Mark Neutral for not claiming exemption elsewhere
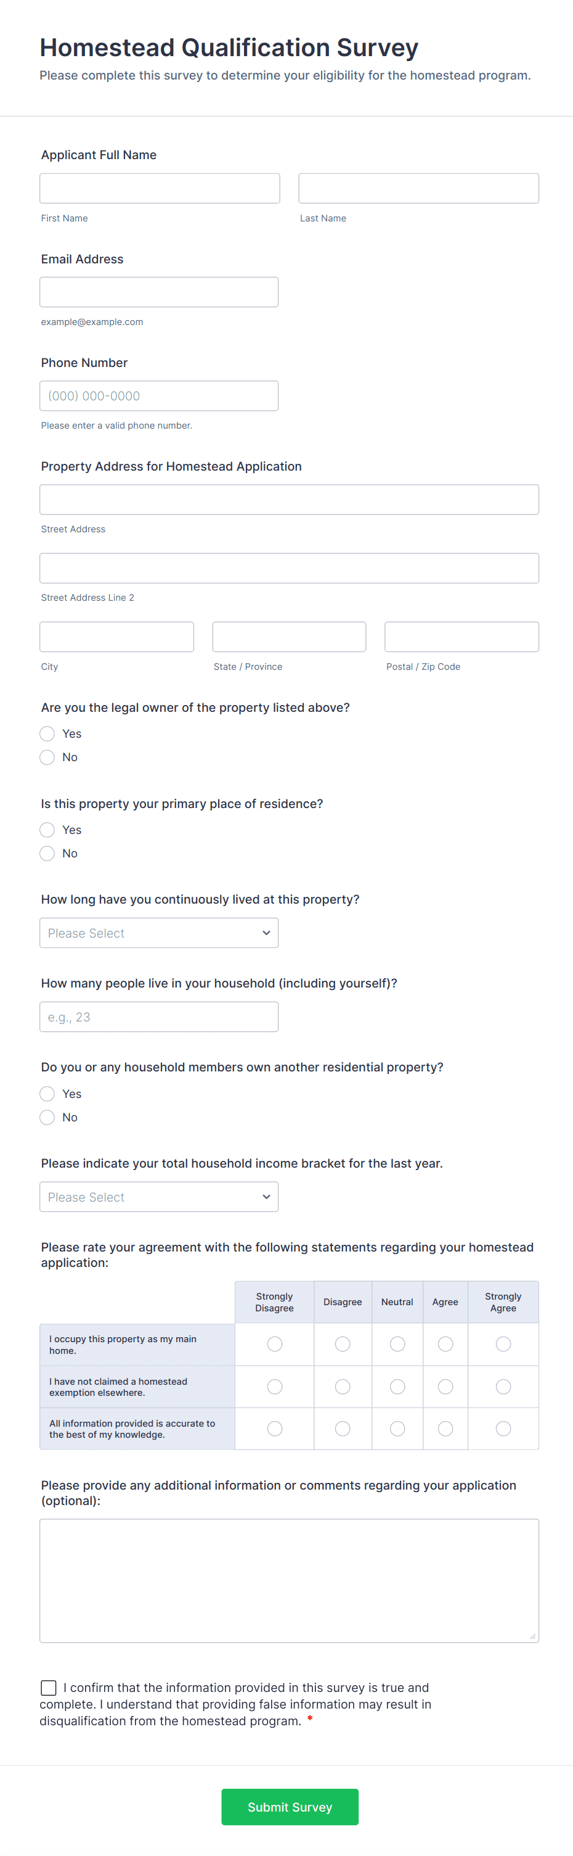The image size is (573, 1856). tap(397, 1386)
